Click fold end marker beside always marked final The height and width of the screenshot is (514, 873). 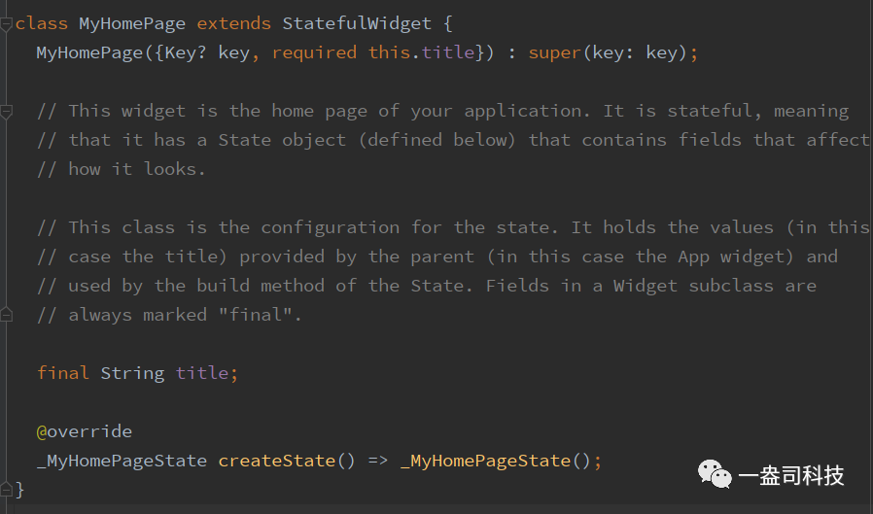6,316
